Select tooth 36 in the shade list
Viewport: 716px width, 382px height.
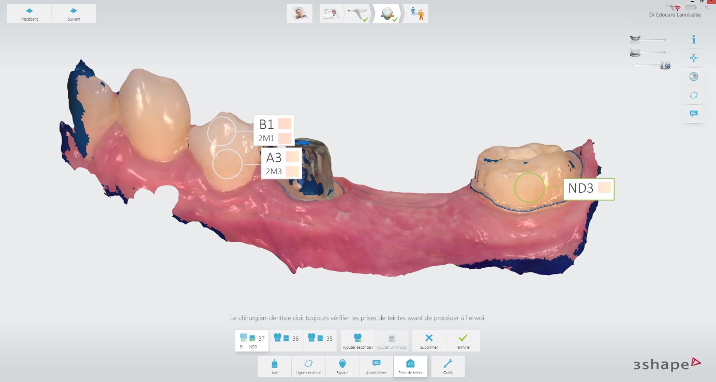(x=286, y=338)
